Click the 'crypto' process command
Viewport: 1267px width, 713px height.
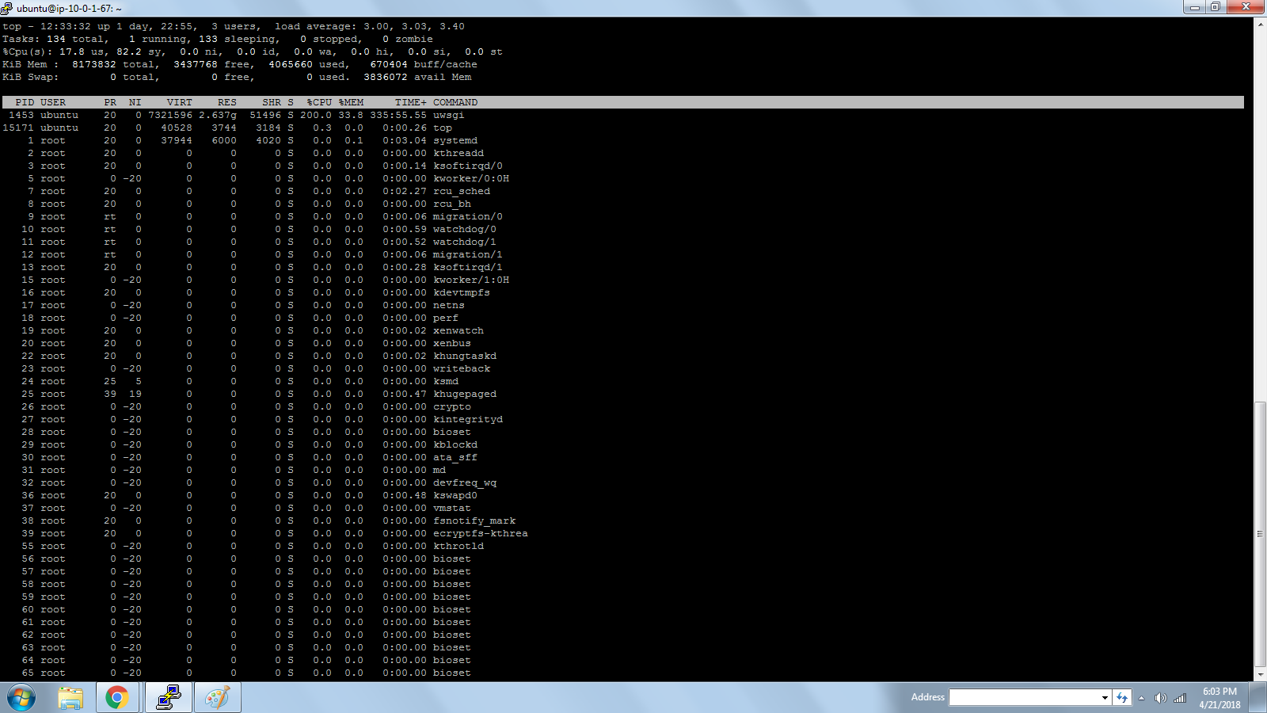(x=452, y=406)
